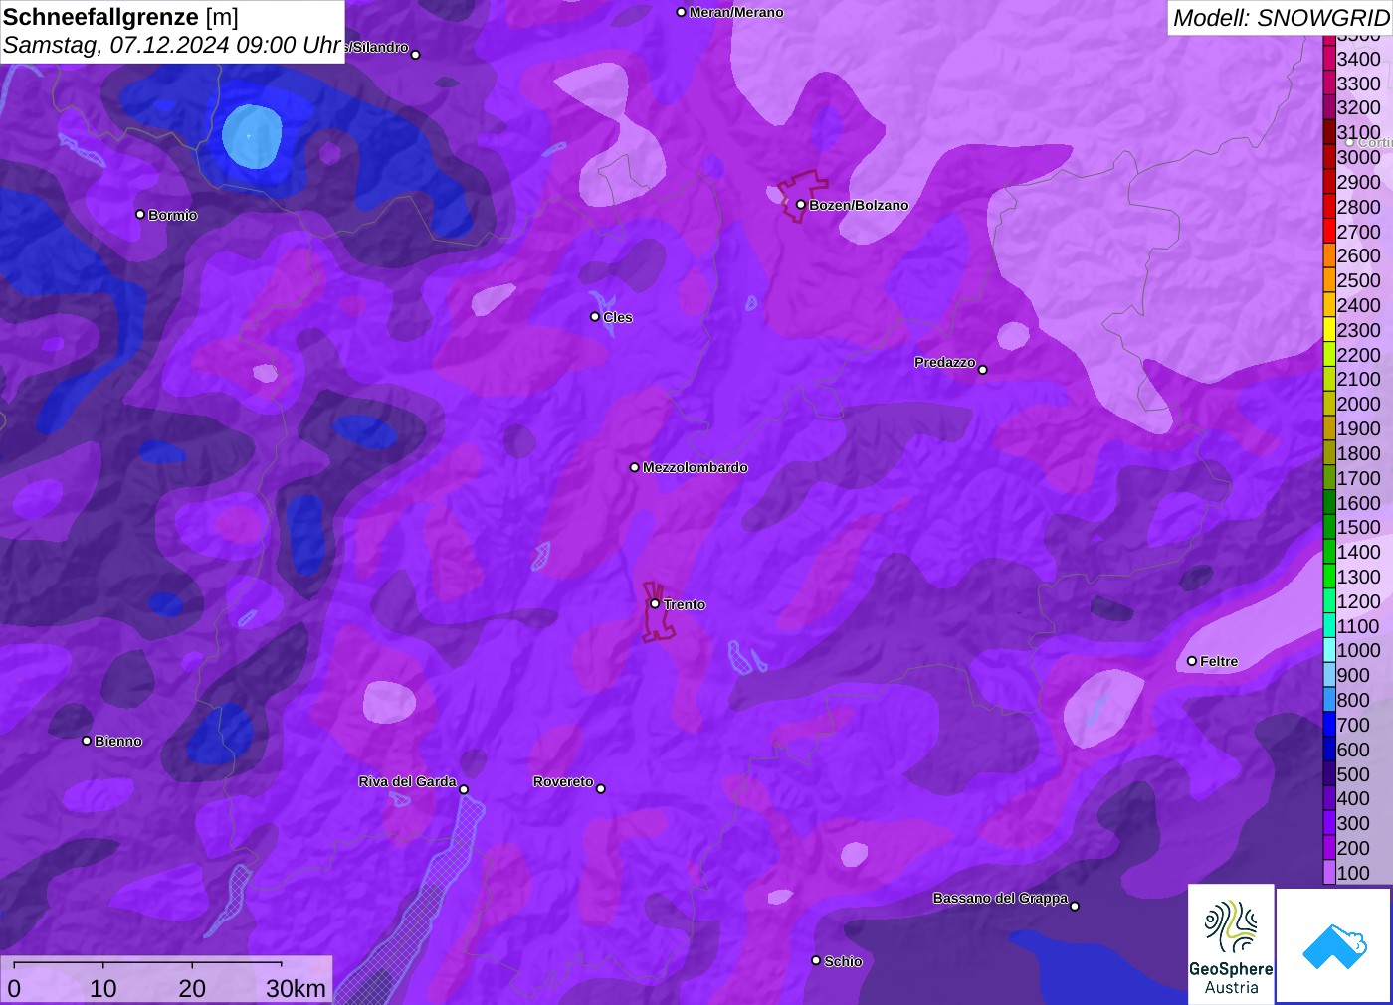Click the Schio city marker dot

click(x=816, y=960)
